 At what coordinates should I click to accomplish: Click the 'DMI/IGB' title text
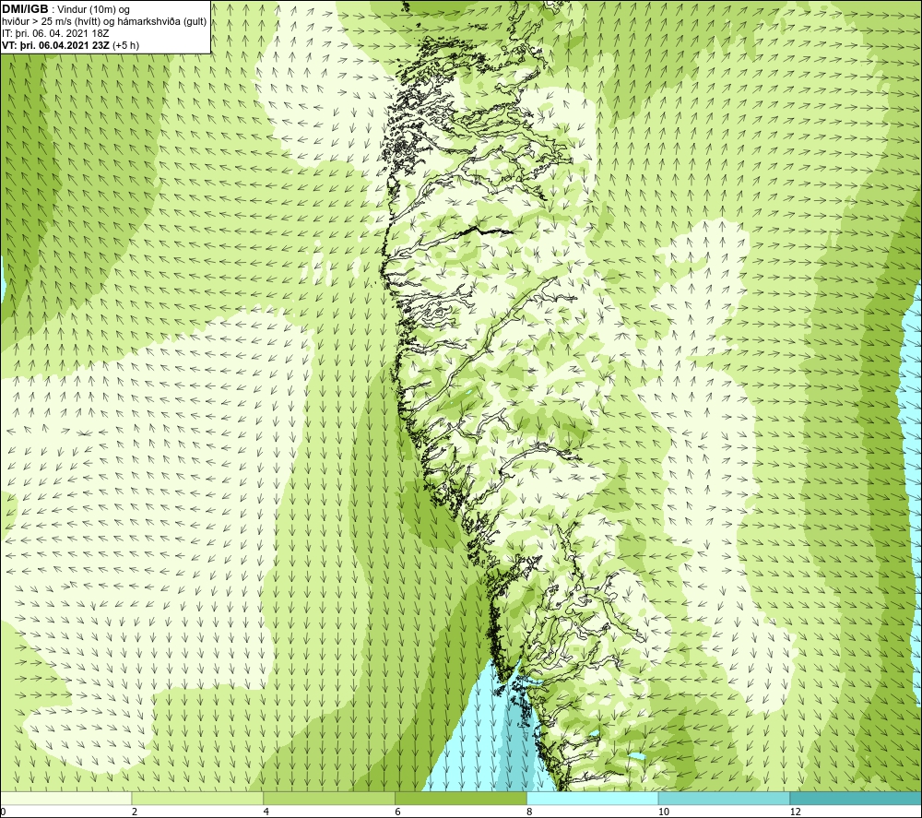25,9
